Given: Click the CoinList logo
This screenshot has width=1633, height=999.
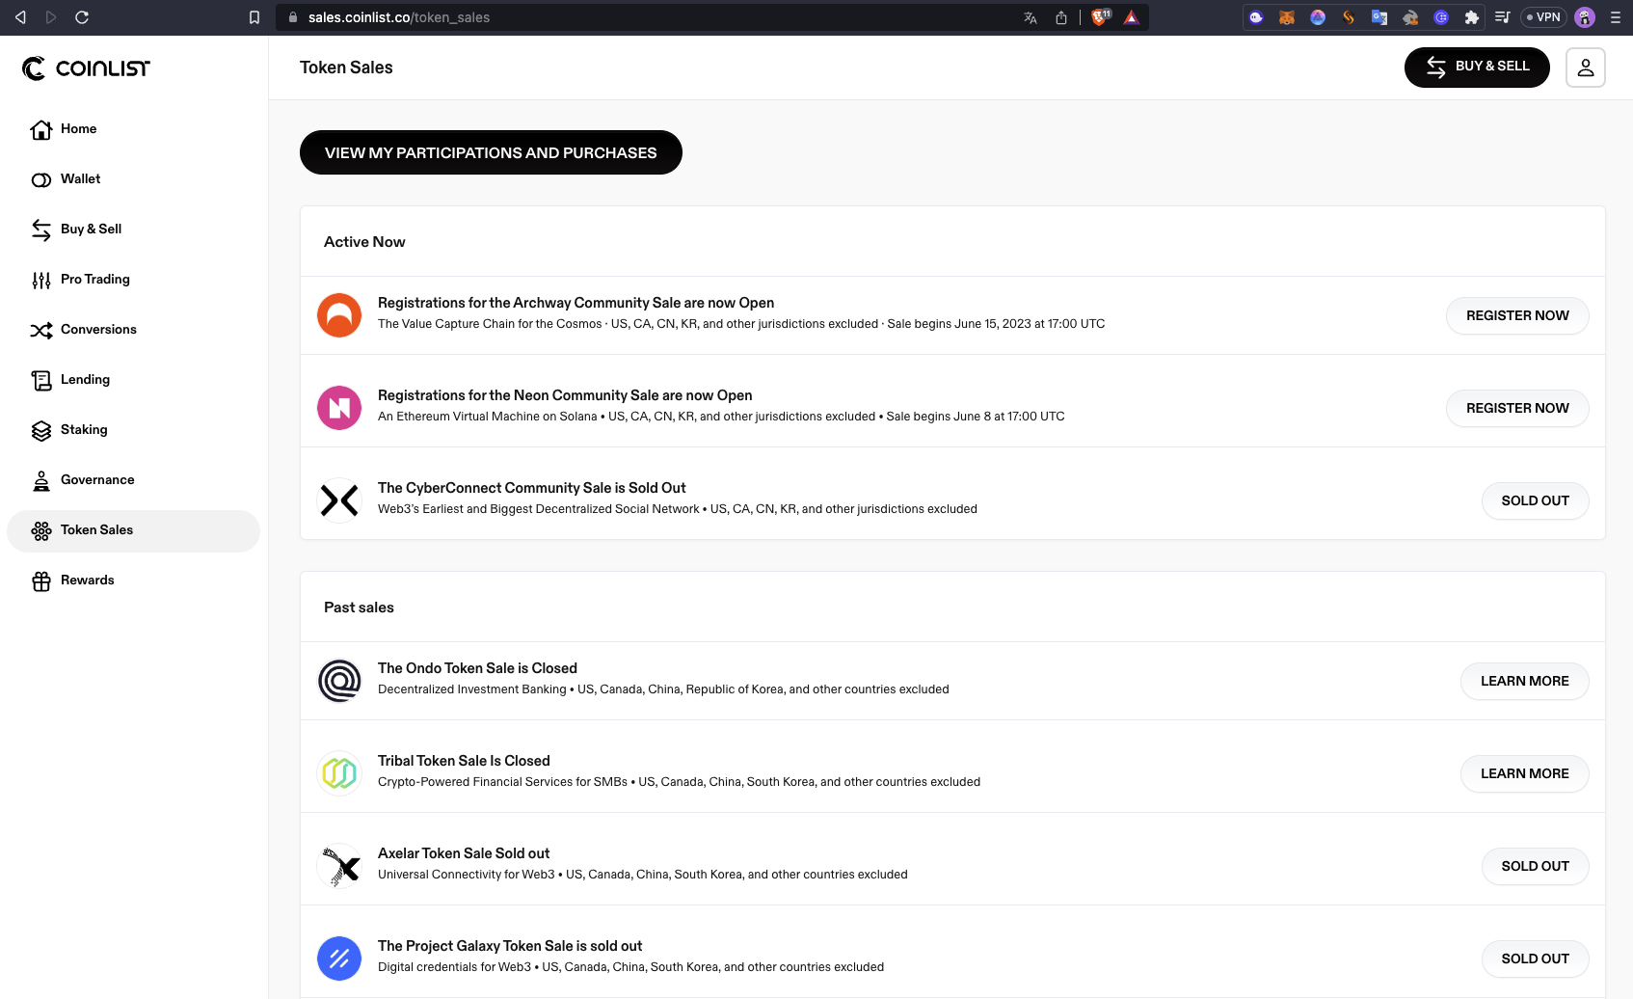Looking at the screenshot, I should tap(87, 68).
